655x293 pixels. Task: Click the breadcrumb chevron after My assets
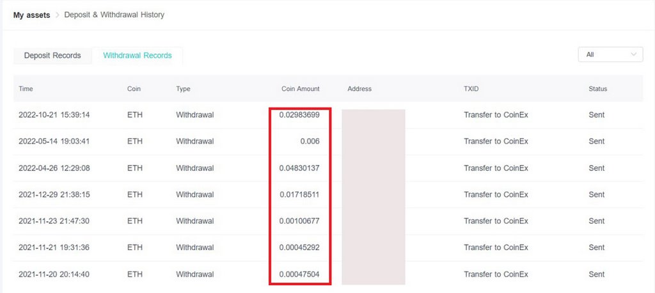[58, 15]
